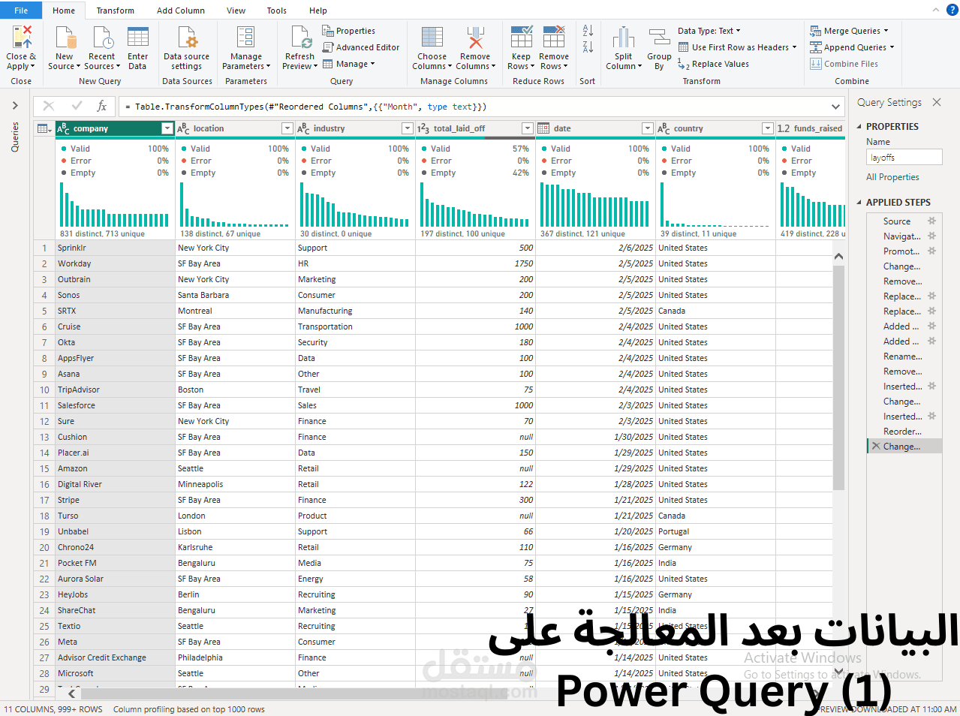
Task: Switch to the Help tab
Action: click(318, 11)
